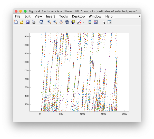The image size is (154, 139).
Task: Select the Zoom In tool
Action: coord(49,22)
